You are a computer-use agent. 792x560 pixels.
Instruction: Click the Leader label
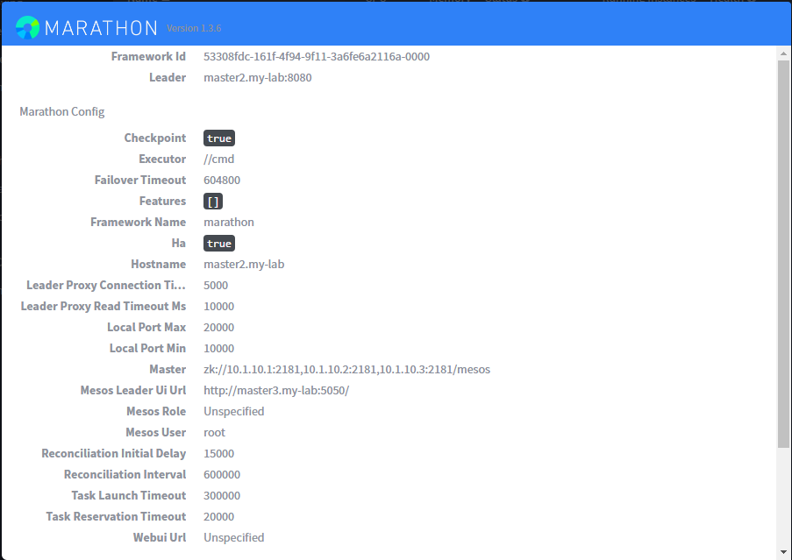(x=168, y=78)
